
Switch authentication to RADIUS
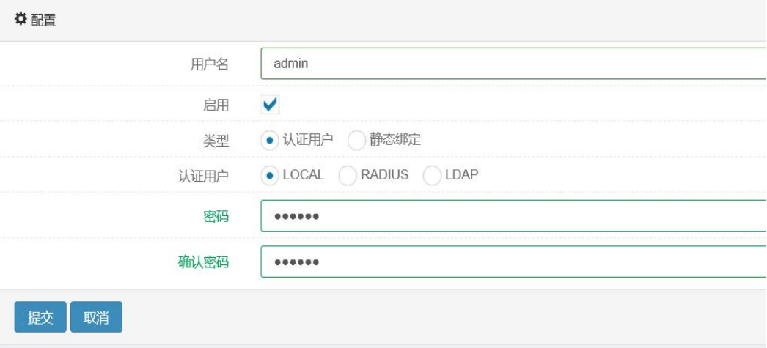click(348, 176)
